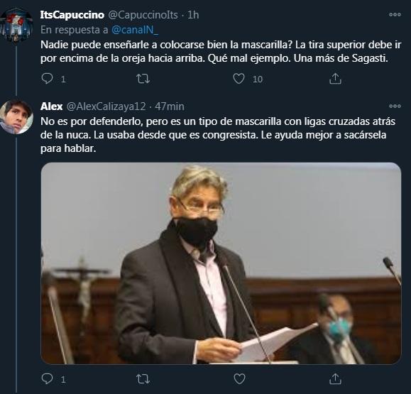Enlarge the attached photo of the masked man

pyautogui.click(x=221, y=263)
